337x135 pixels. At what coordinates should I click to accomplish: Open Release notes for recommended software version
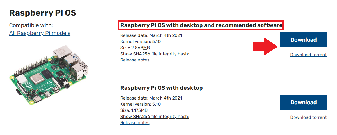tap(135, 60)
